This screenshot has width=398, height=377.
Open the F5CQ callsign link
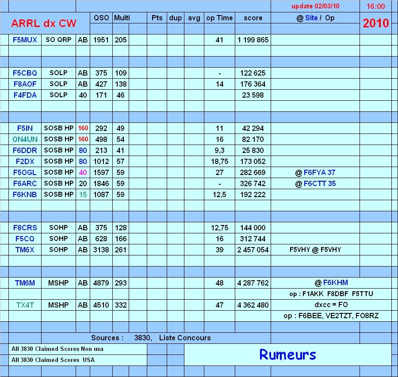[25, 239]
